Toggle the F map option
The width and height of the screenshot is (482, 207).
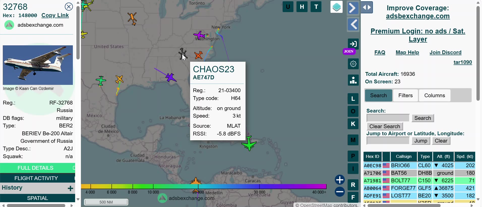353,197
